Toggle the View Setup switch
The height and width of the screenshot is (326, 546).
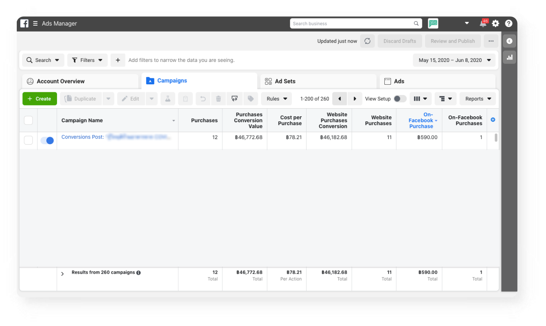[x=400, y=99]
